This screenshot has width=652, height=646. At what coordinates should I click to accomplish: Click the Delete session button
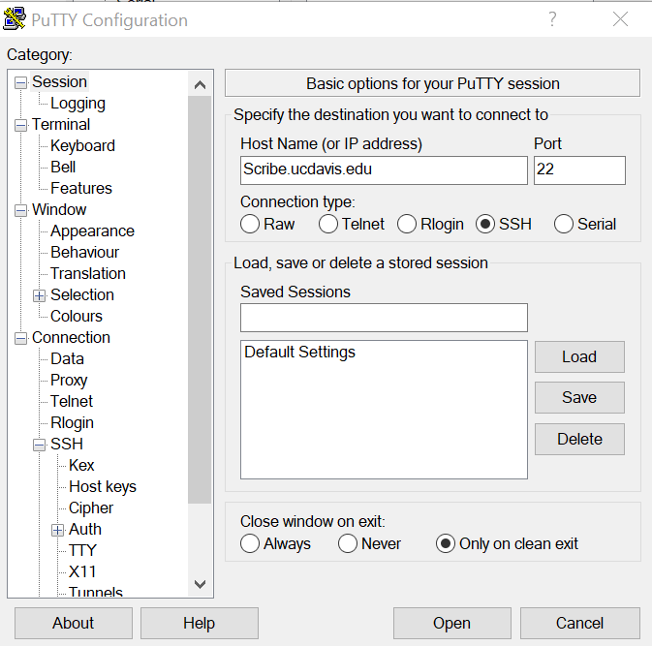(579, 439)
